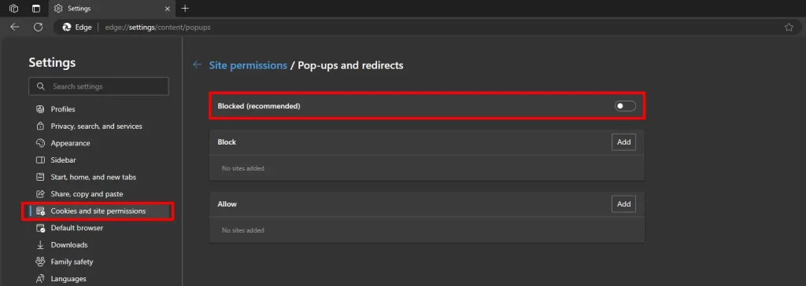Select Cookies and site permissions
The width and height of the screenshot is (806, 286).
98,211
